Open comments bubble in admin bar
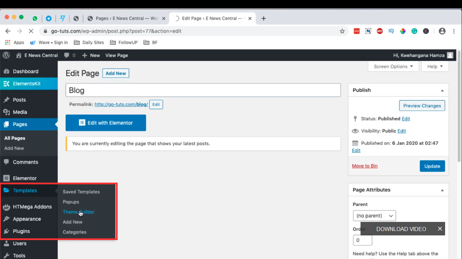Viewport: 462px width, 259px height. coord(70,55)
